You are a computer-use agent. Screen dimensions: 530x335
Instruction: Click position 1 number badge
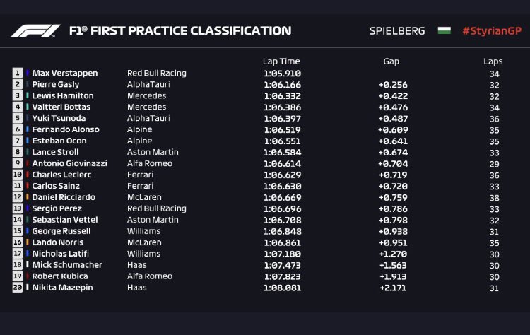pos(18,73)
